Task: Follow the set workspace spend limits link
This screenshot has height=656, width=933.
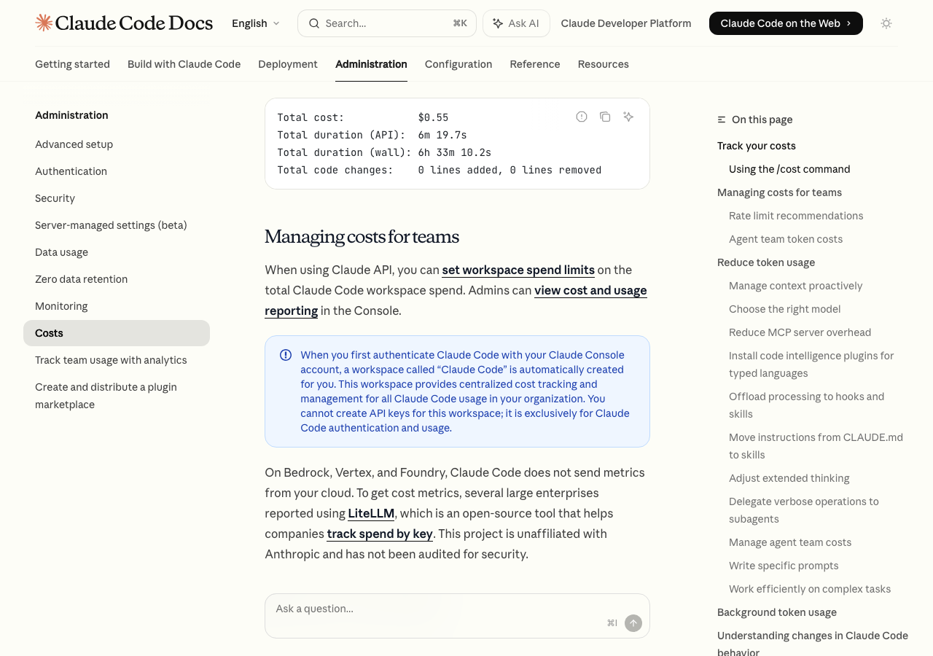Action: [518, 270]
